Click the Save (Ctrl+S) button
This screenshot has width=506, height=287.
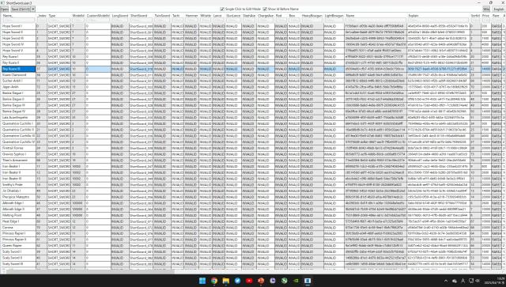pos(21,9)
